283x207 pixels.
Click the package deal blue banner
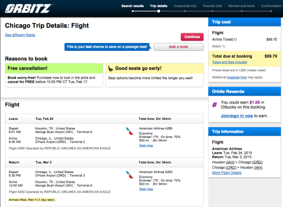pos(107,47)
